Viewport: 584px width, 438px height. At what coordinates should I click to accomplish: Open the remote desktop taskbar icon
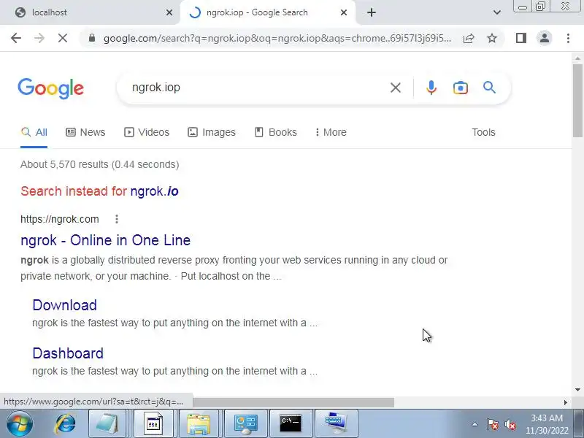(336, 424)
